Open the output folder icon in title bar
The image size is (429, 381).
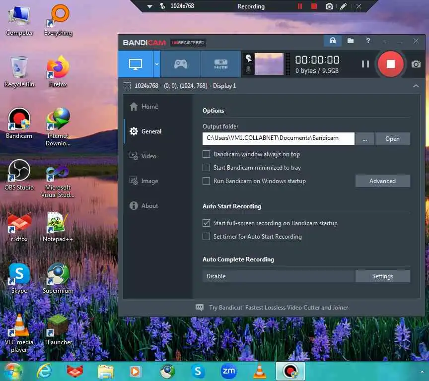351,41
